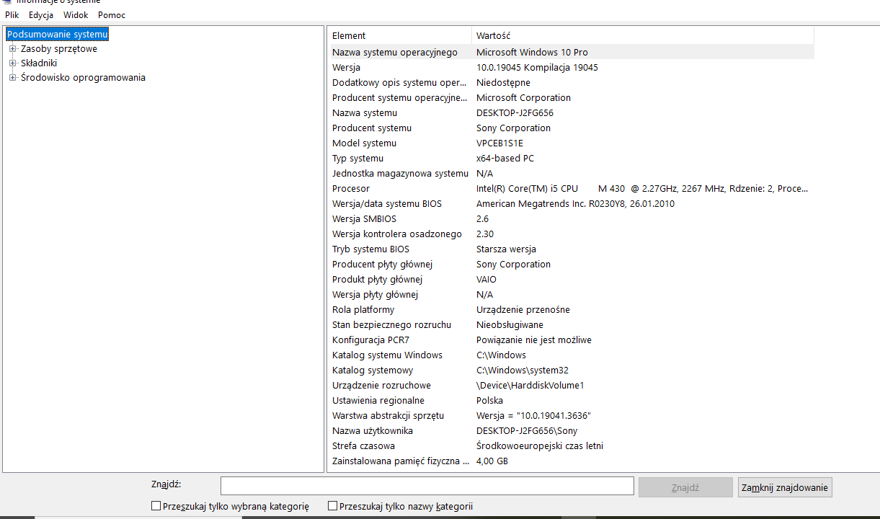The image size is (880, 519).
Task: Click the value VAIO
Action: (x=486, y=279)
